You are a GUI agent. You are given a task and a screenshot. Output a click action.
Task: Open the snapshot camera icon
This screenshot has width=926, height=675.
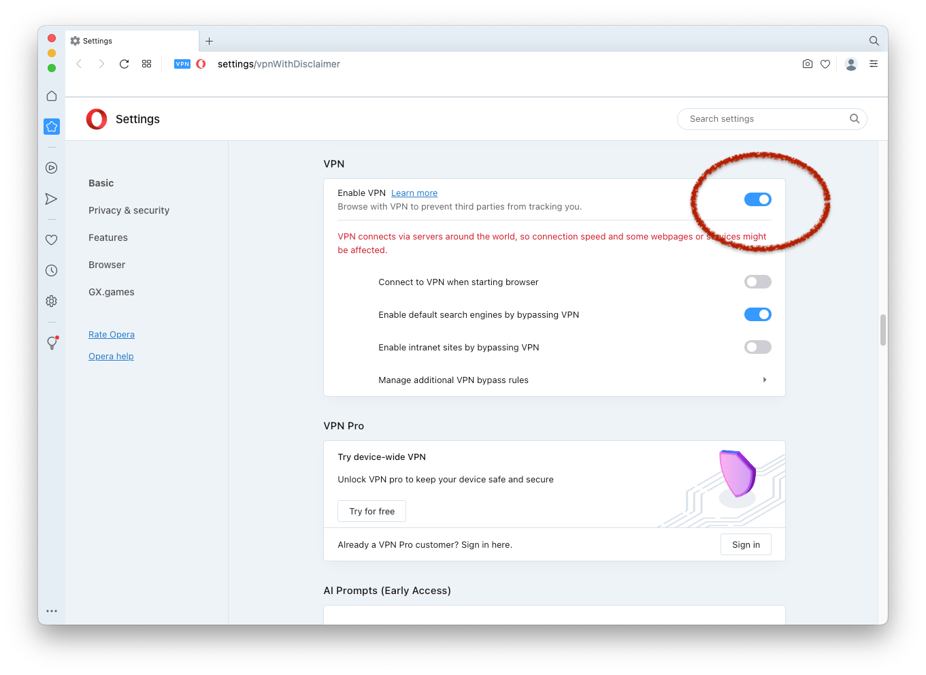pos(808,64)
